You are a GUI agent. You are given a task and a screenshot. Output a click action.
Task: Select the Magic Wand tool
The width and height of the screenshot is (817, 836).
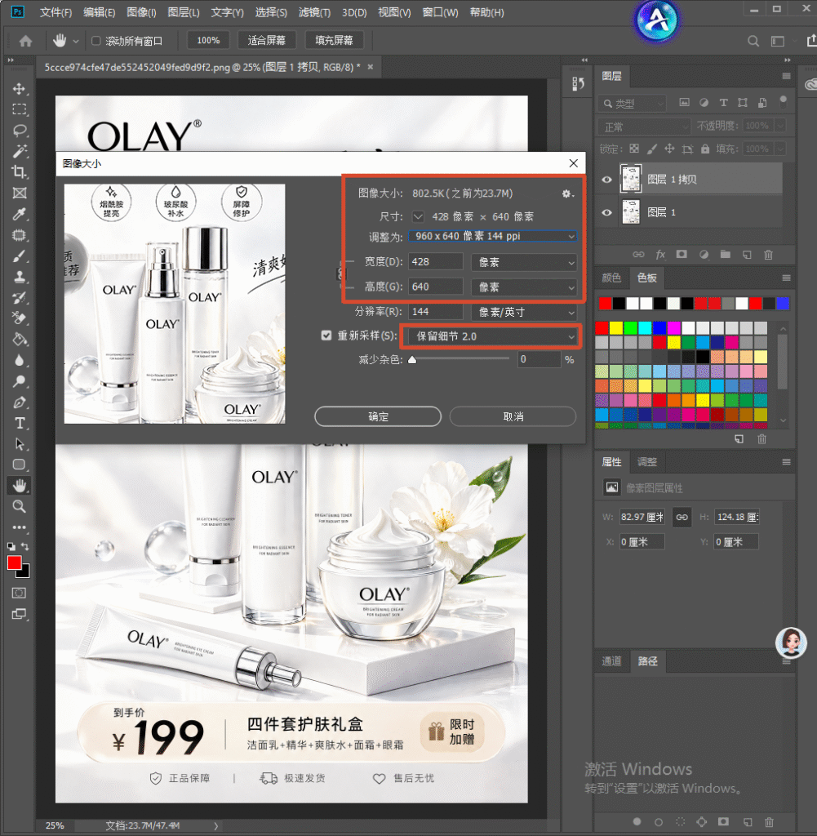[20, 151]
